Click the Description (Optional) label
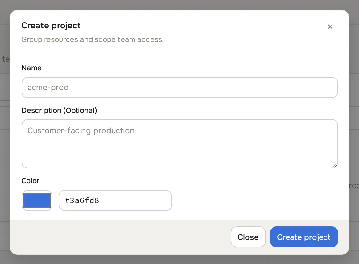The height and width of the screenshot is (264, 359). pyautogui.click(x=59, y=110)
